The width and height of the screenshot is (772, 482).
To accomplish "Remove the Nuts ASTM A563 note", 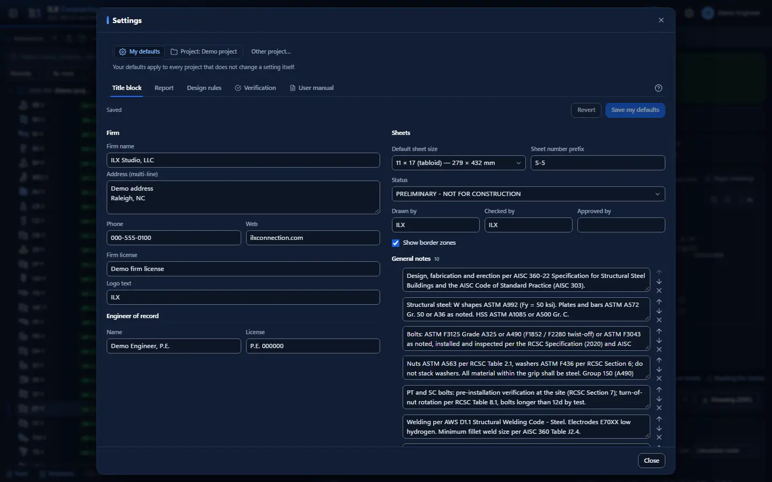I will (x=659, y=379).
